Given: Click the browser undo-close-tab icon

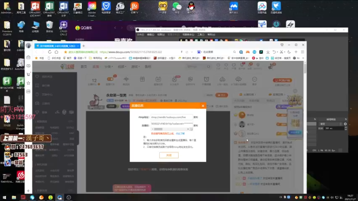Looking at the screenshot, I should (x=274, y=52).
